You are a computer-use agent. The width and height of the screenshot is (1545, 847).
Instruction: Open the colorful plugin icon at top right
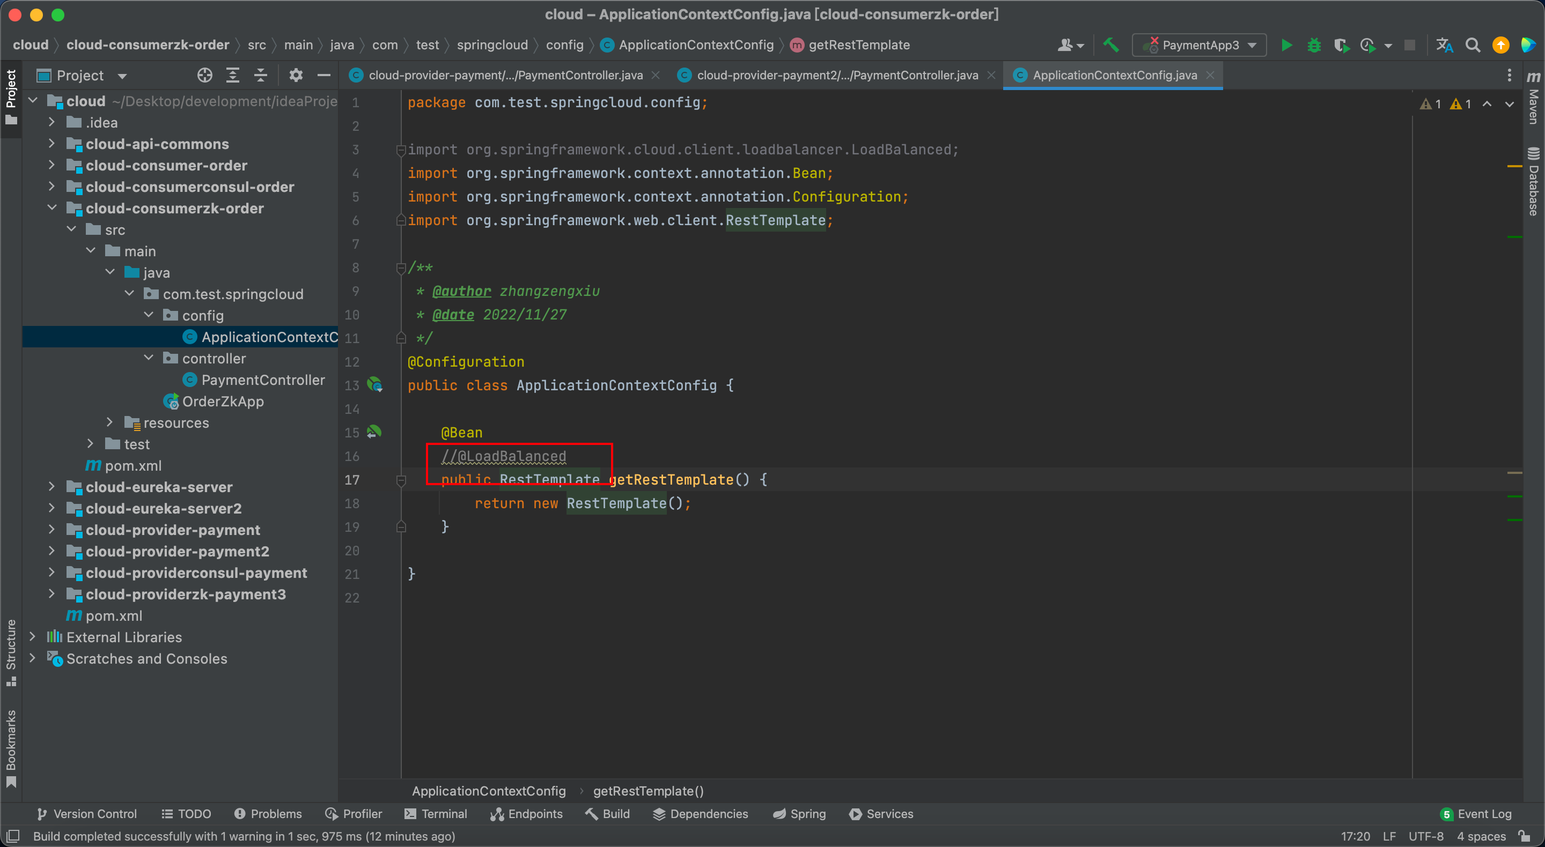1528,45
